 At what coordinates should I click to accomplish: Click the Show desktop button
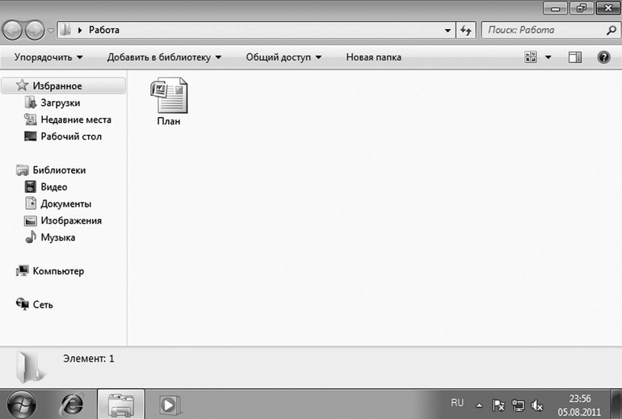pyautogui.click(x=616, y=404)
